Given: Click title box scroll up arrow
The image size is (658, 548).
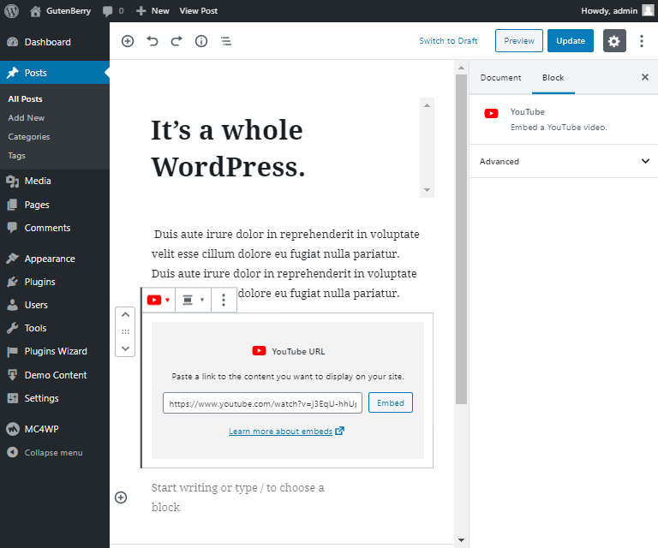Looking at the screenshot, I should coord(427,105).
